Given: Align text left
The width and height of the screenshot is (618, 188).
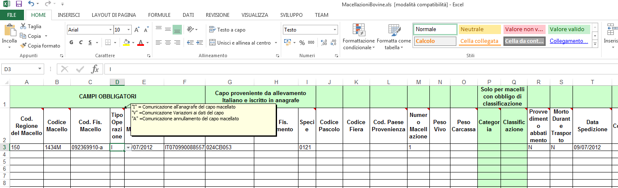Looking at the screenshot, I should (x=159, y=42).
